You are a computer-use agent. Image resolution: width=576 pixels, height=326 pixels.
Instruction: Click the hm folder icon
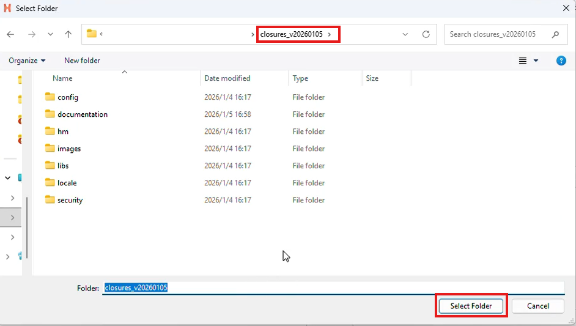pos(50,131)
